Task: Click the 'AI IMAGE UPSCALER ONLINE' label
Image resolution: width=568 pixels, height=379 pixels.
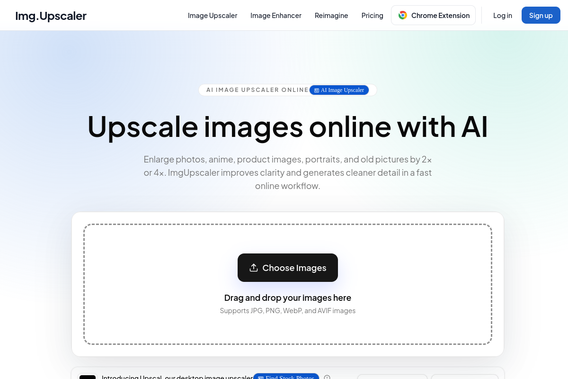Action: (x=257, y=90)
